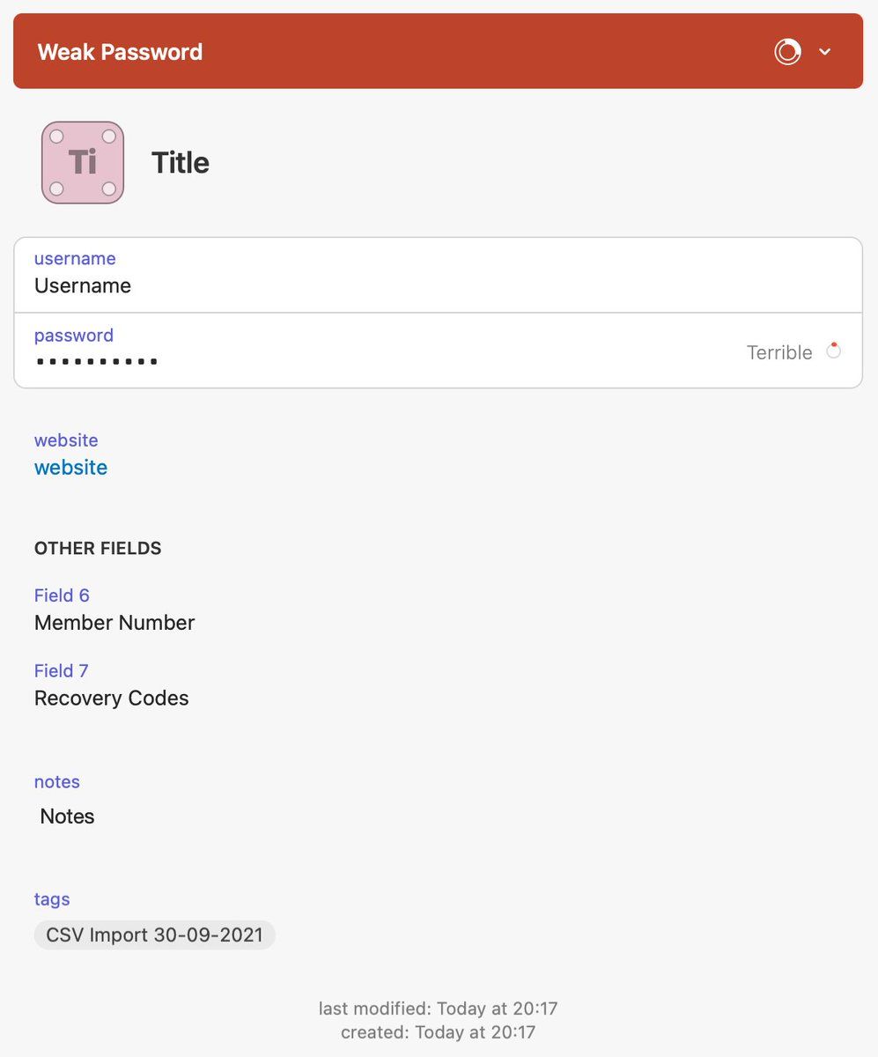Click the "Member Number" field value

(114, 623)
